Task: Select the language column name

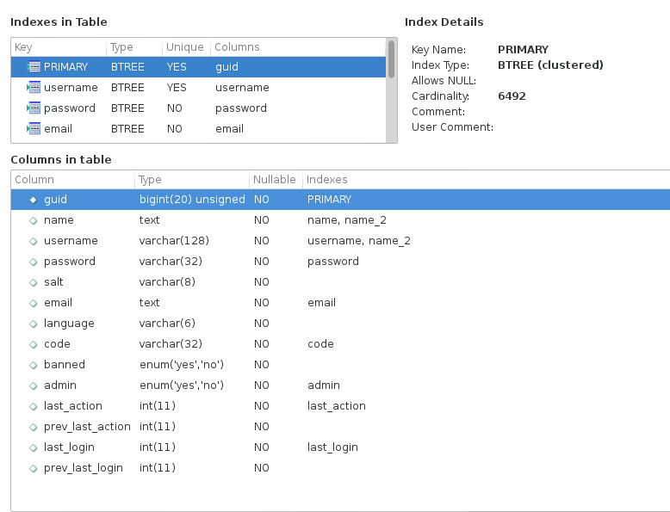Action: coord(69,324)
